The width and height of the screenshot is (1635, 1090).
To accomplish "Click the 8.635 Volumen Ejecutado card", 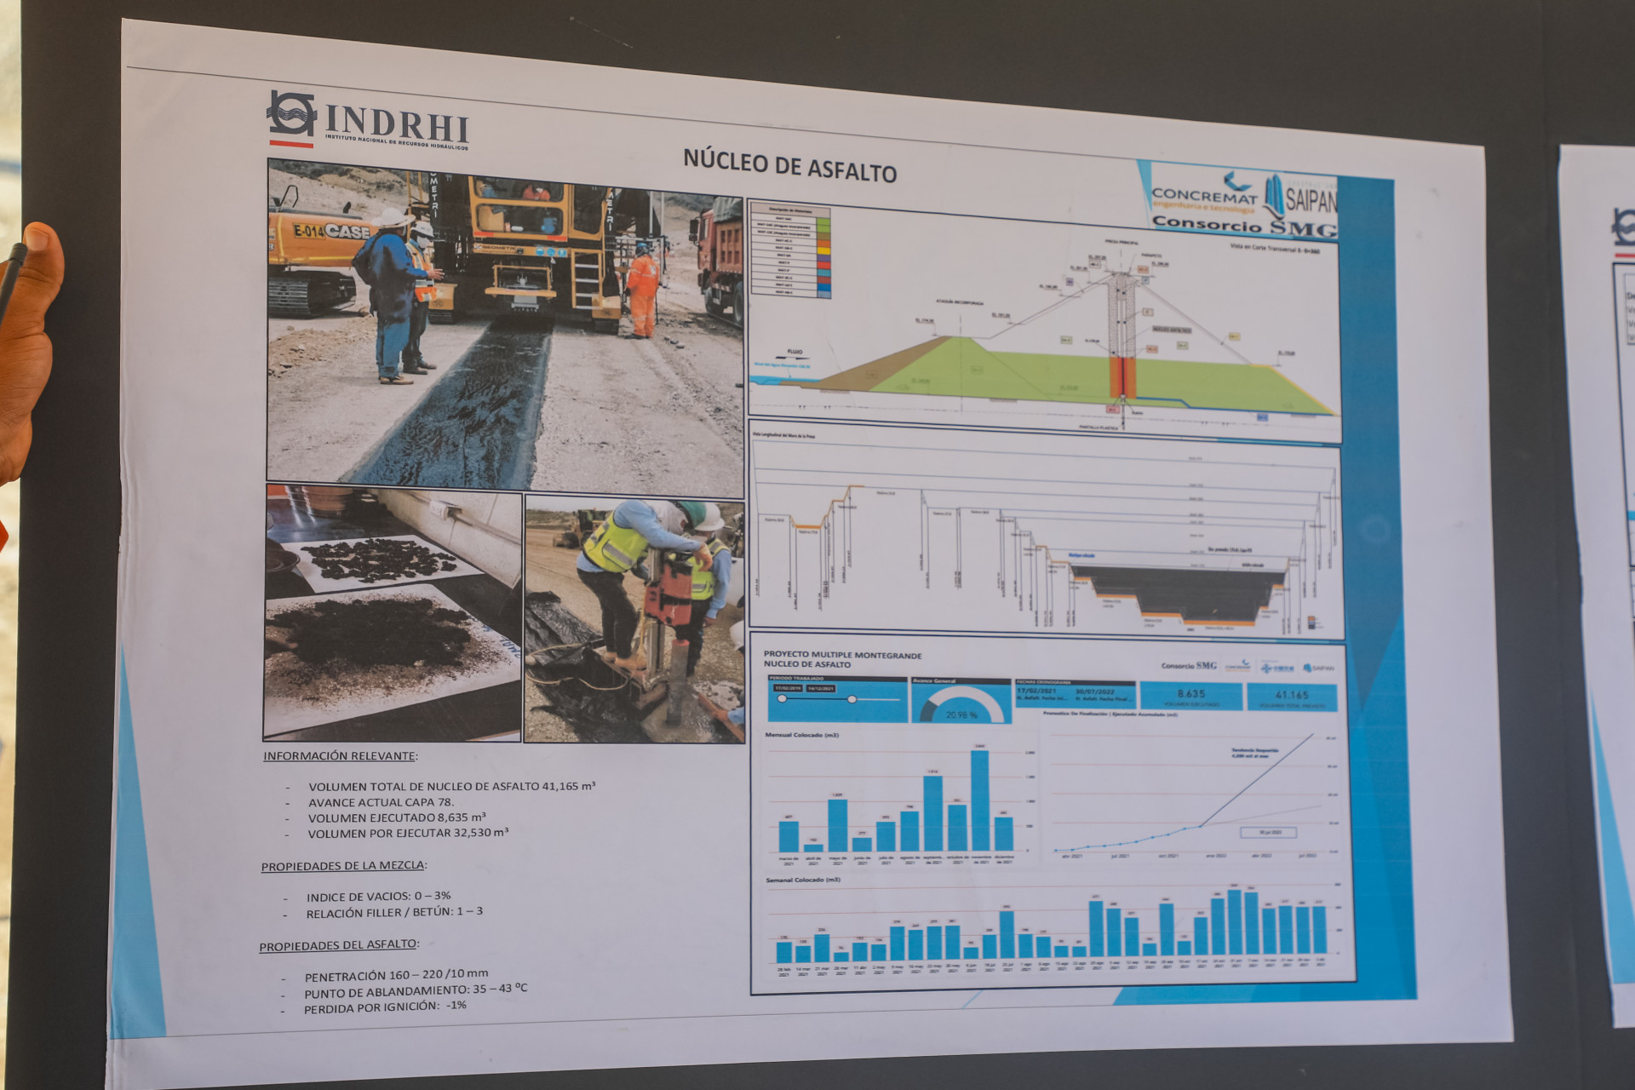I will point(1190,696).
